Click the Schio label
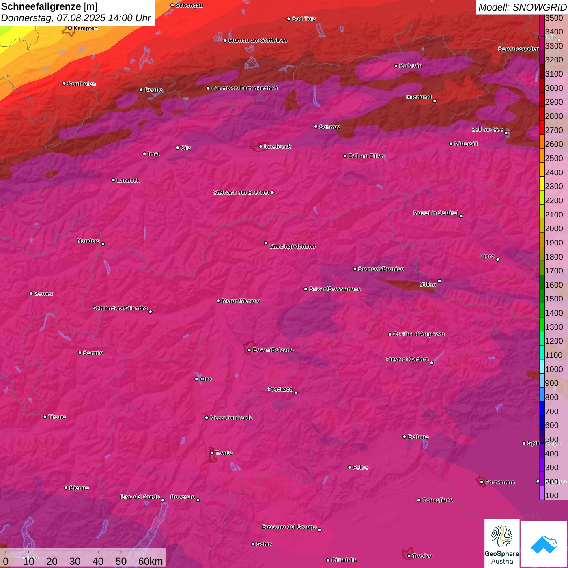This screenshot has width=568, height=568. pyautogui.click(x=264, y=544)
